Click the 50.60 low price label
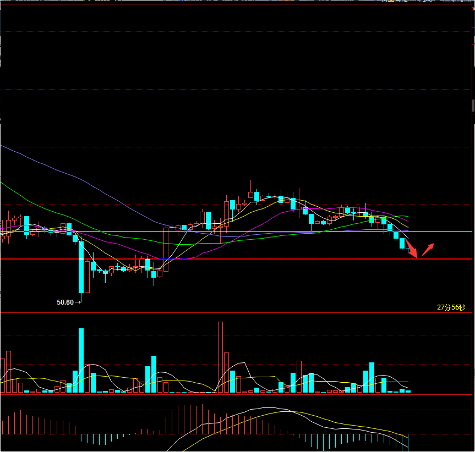The width and height of the screenshot is (475, 452). 65,302
